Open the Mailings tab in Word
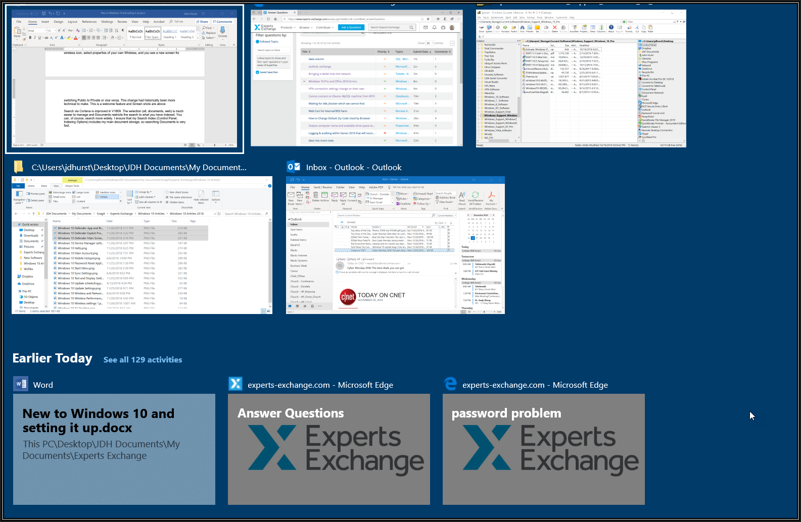The height and width of the screenshot is (522, 801). click(x=107, y=22)
